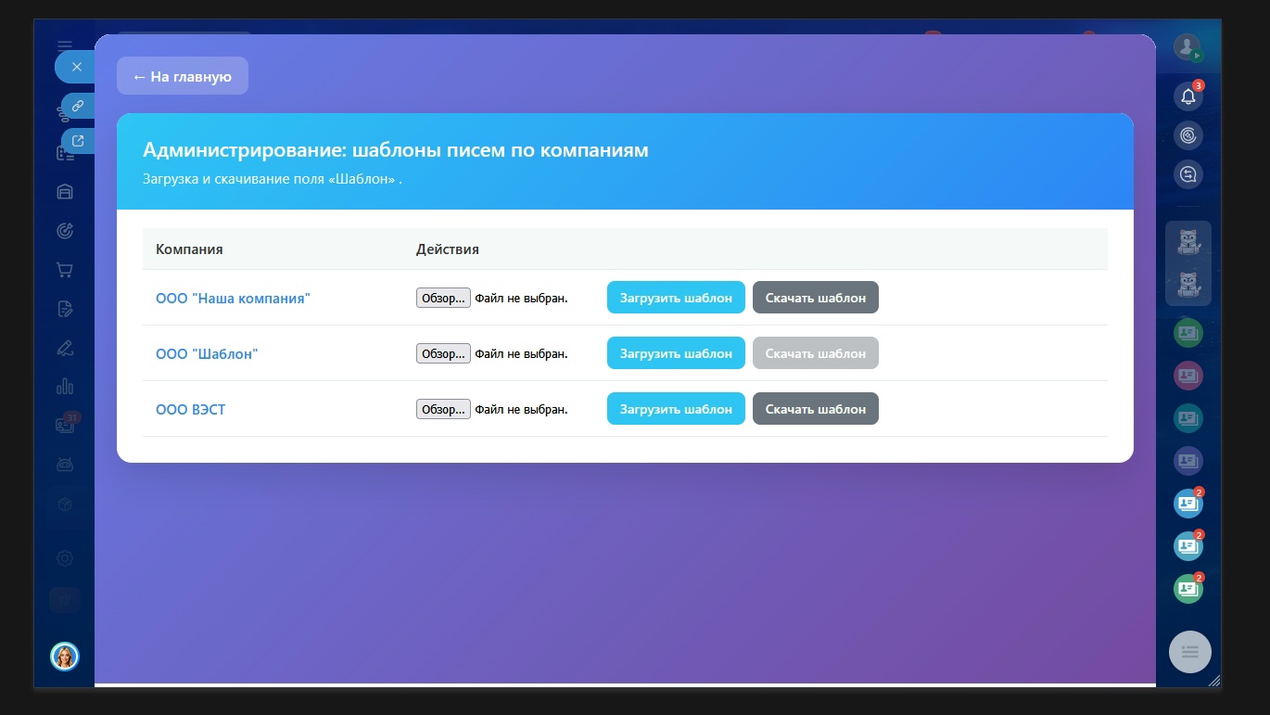Open the user profile avatar top right
Image resolution: width=1270 pixels, height=715 pixels.
point(1187,47)
